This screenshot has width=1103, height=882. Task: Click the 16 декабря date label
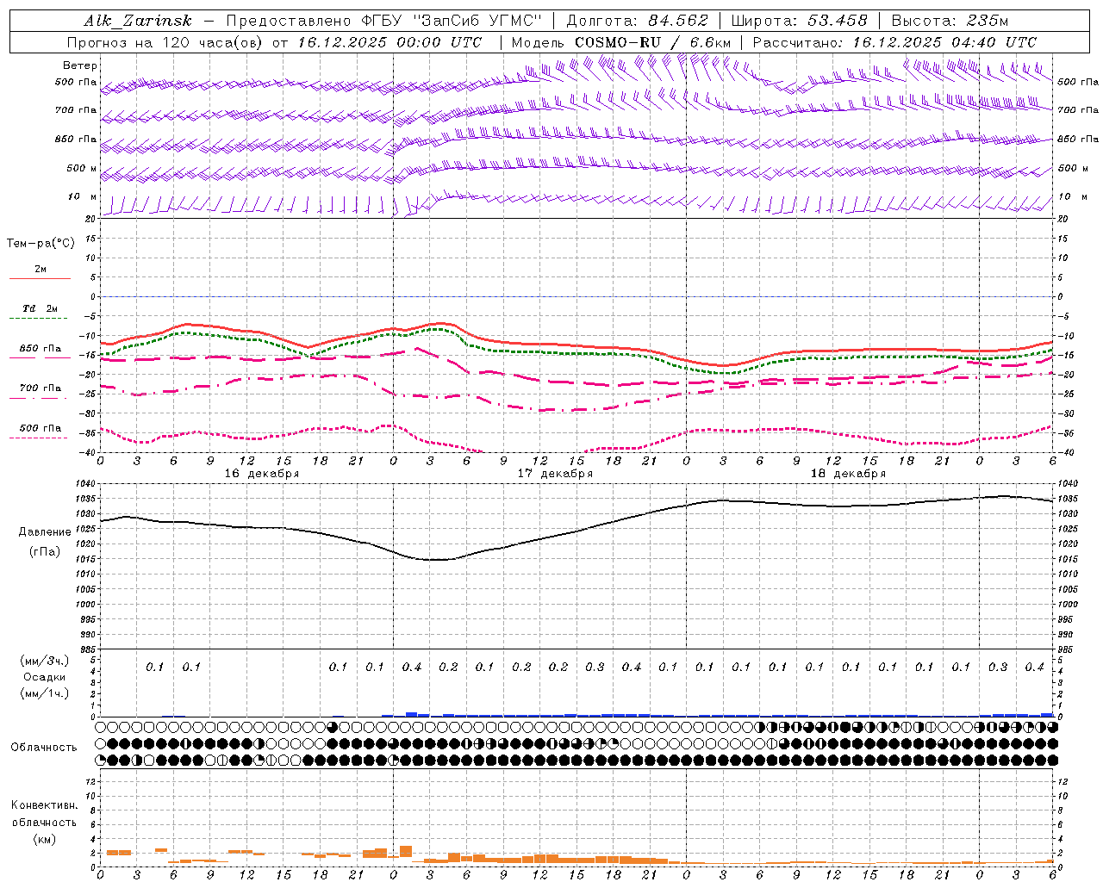point(262,474)
